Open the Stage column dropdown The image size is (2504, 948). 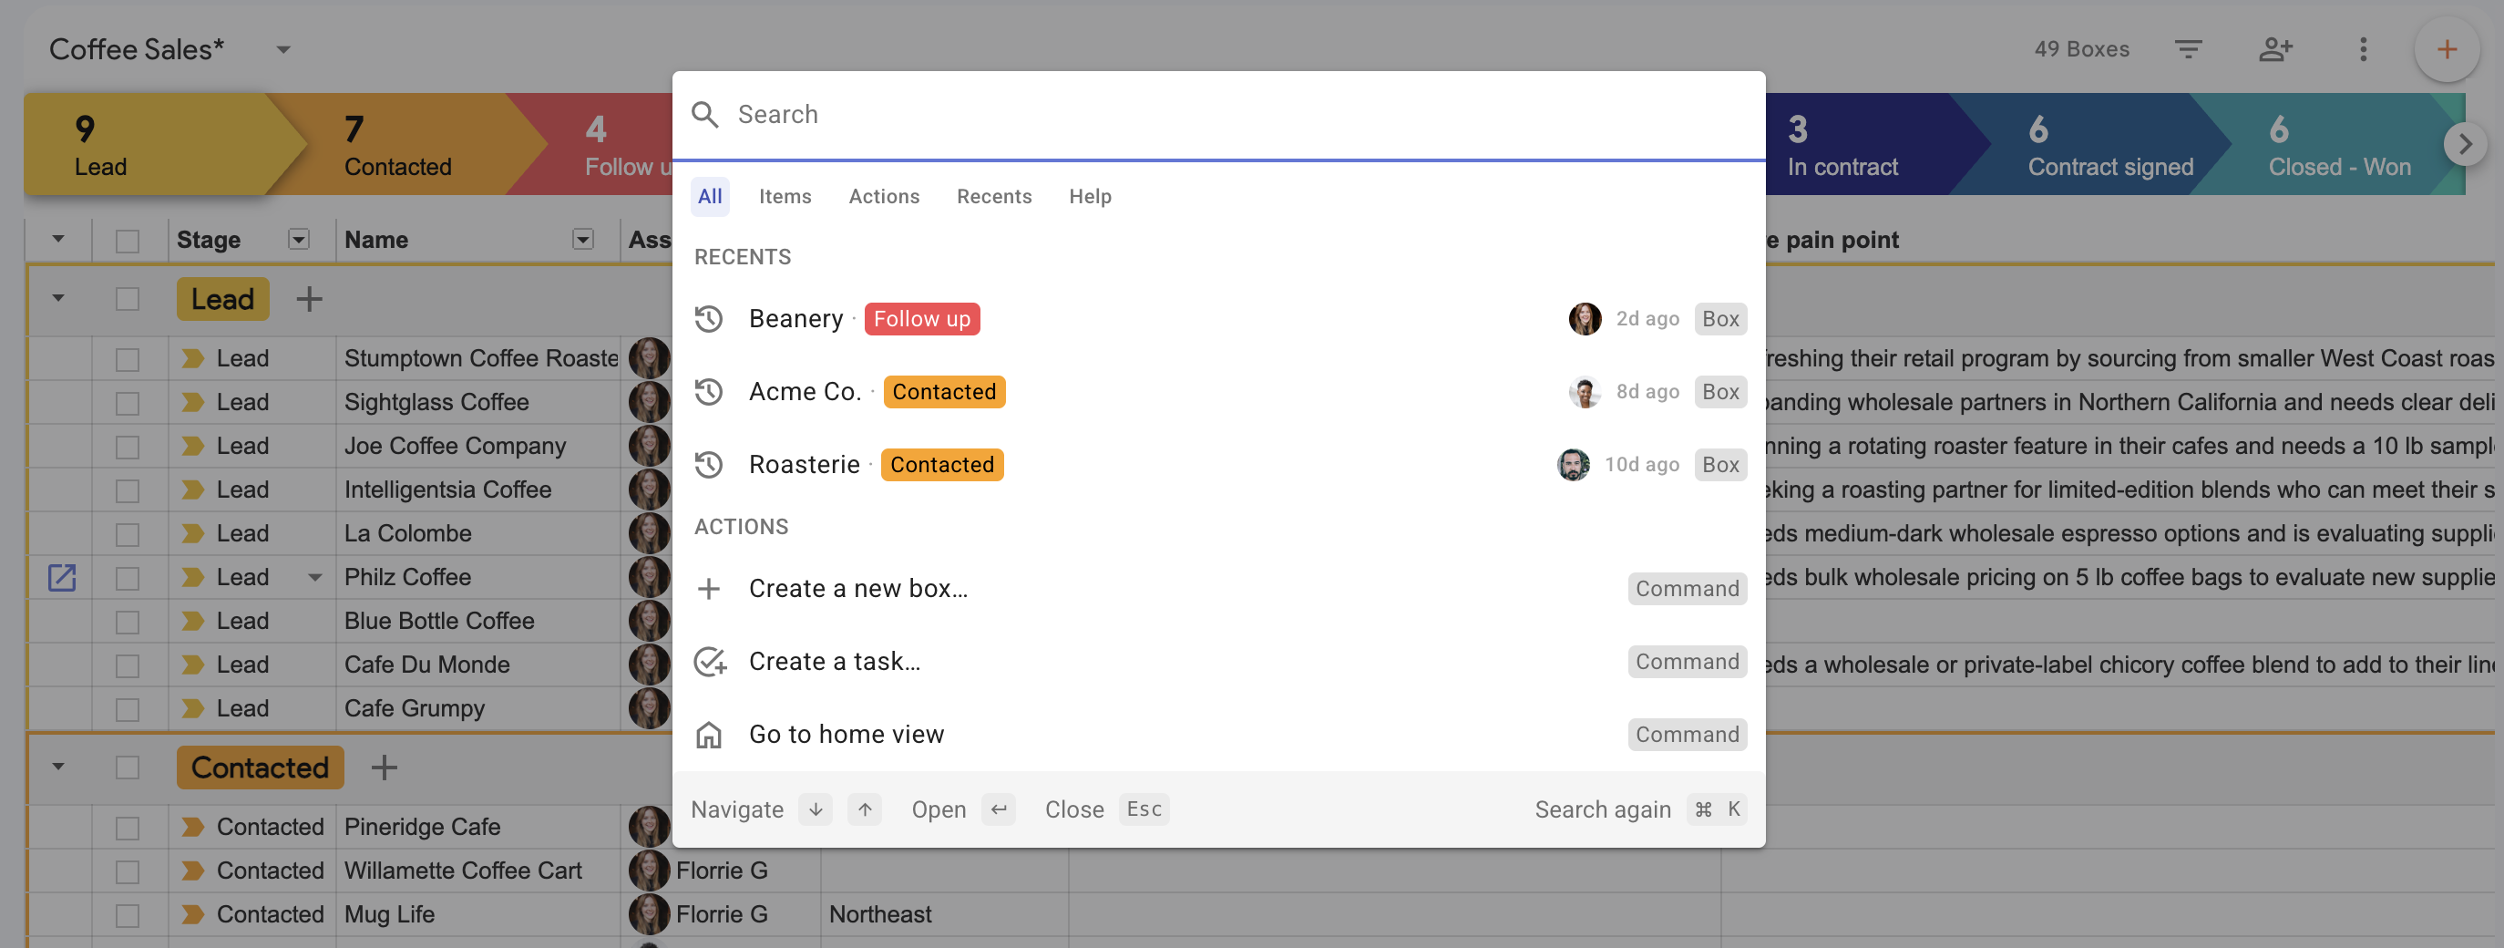pyautogui.click(x=298, y=239)
